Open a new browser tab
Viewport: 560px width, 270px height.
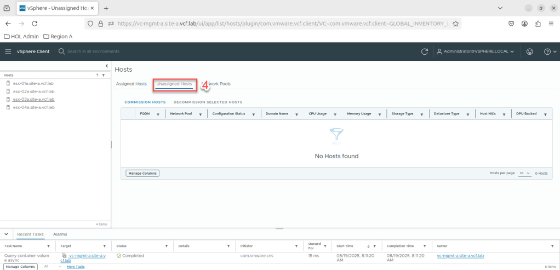[106, 8]
